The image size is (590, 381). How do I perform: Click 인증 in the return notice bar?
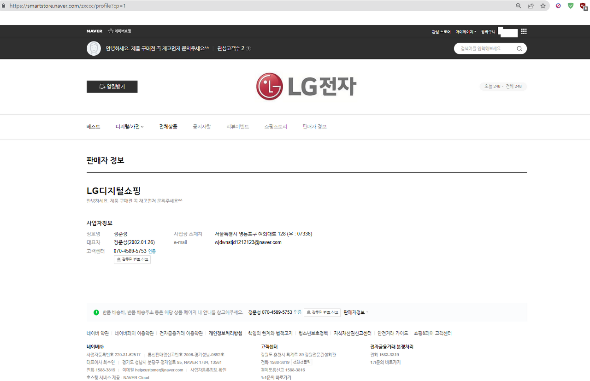pos(298,312)
